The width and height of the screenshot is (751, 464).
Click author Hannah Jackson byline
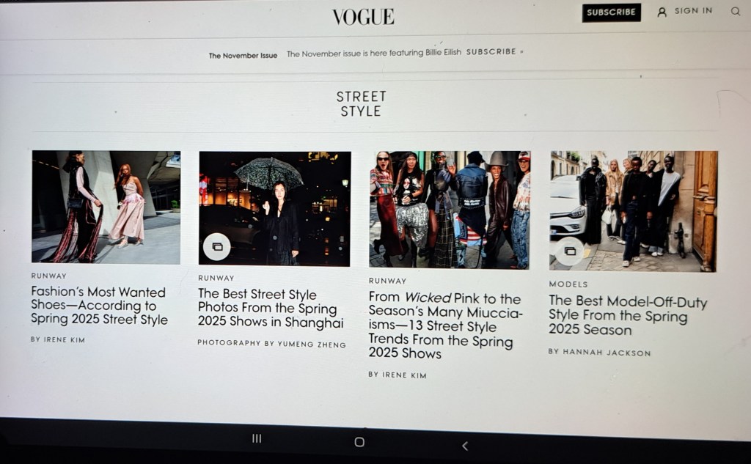599,353
